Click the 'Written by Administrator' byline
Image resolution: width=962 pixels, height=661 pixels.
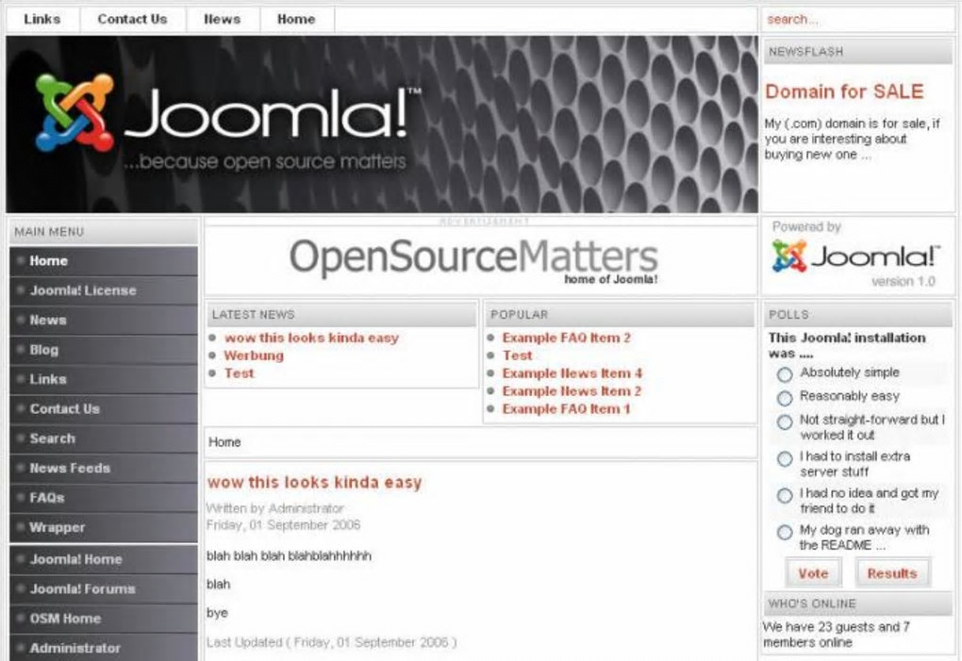pos(274,508)
